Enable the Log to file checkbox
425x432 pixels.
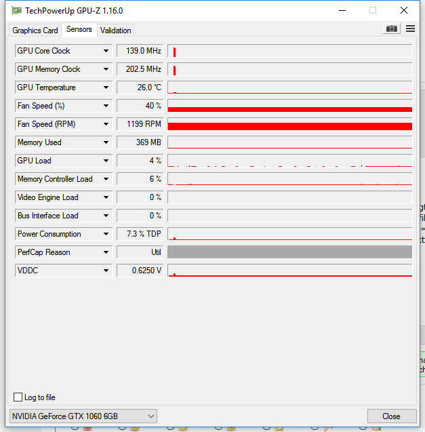18,397
